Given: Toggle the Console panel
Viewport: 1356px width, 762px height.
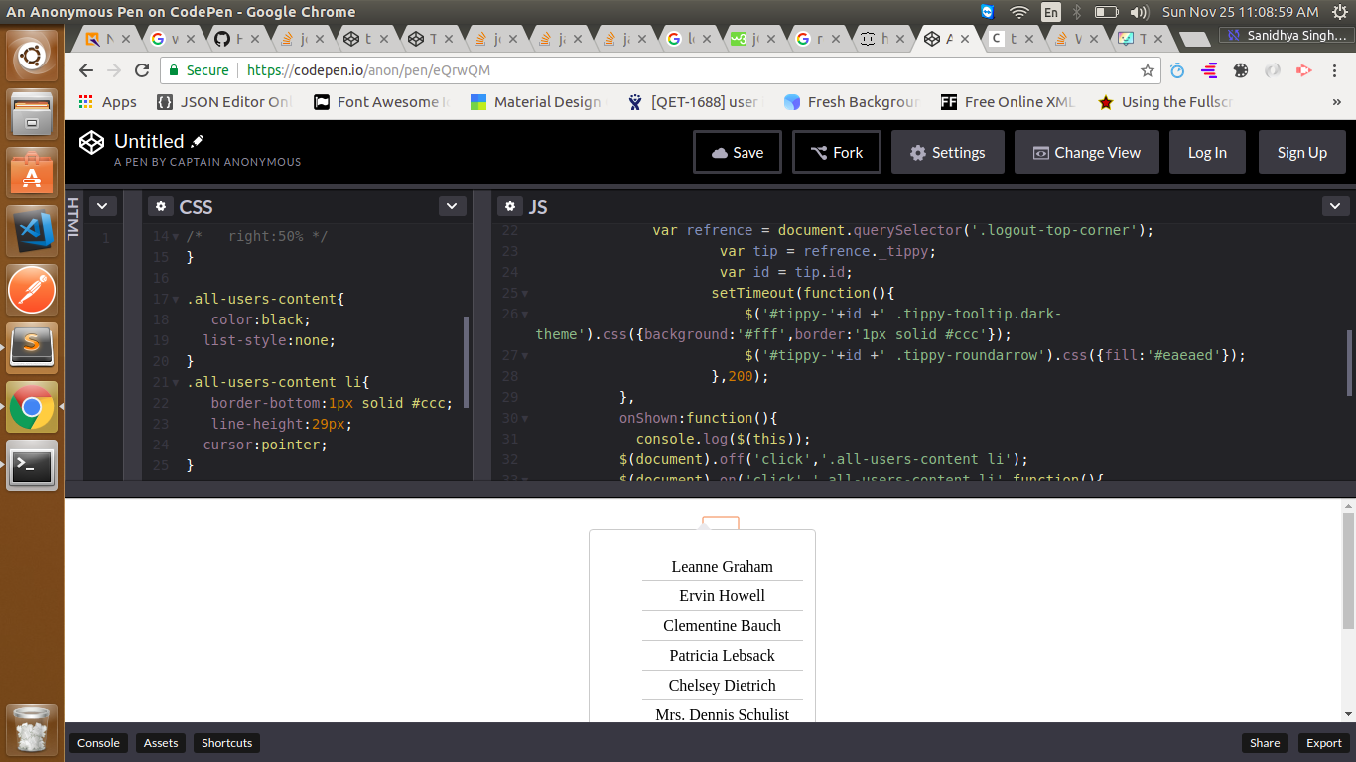Looking at the screenshot, I should click(98, 743).
